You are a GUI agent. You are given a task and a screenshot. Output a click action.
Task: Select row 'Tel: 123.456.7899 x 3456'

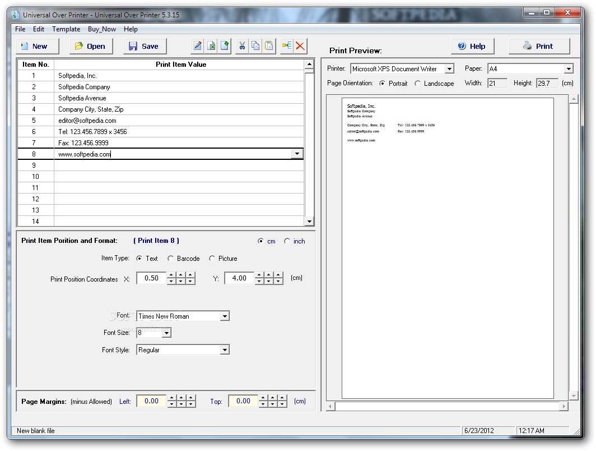pos(161,132)
